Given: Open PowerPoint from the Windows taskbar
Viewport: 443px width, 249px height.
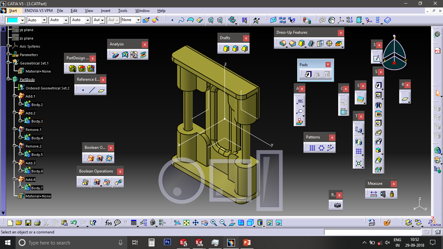Looking at the screenshot, I should (247, 243).
